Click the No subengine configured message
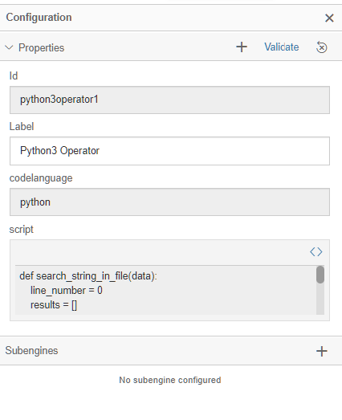Image resolution: width=342 pixels, height=420 pixels. pyautogui.click(x=170, y=380)
